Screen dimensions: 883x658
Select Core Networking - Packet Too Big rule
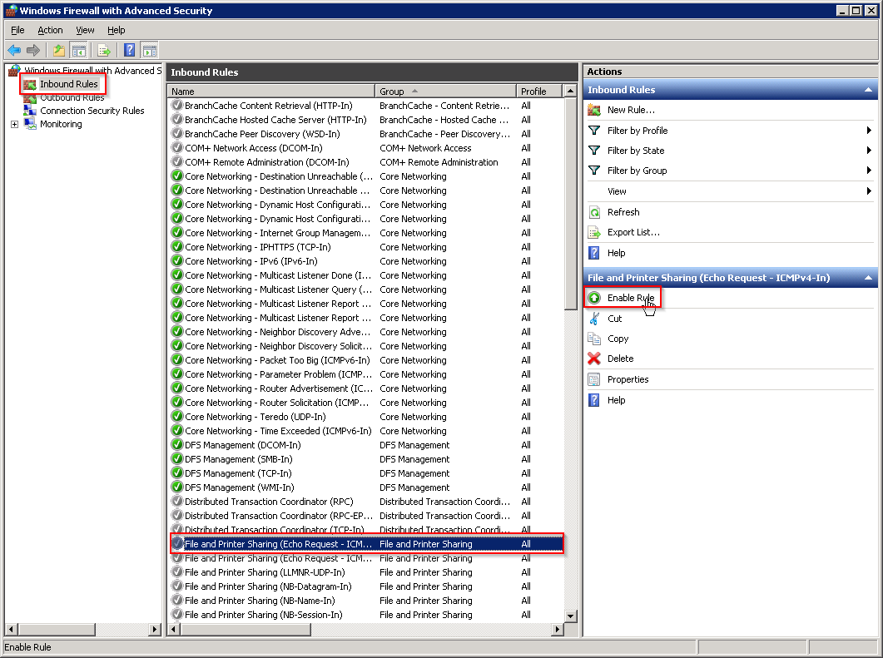click(365, 360)
